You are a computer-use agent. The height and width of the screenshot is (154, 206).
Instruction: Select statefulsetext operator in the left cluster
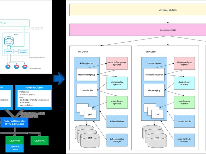click(117, 102)
